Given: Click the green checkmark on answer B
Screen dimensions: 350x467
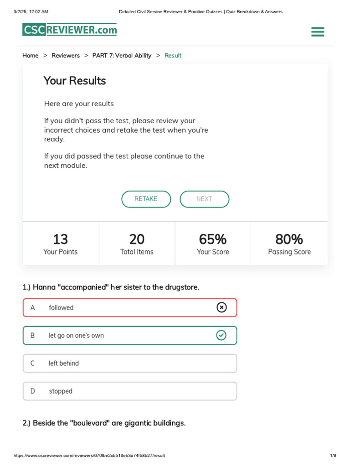Looking at the screenshot, I should coord(221,335).
